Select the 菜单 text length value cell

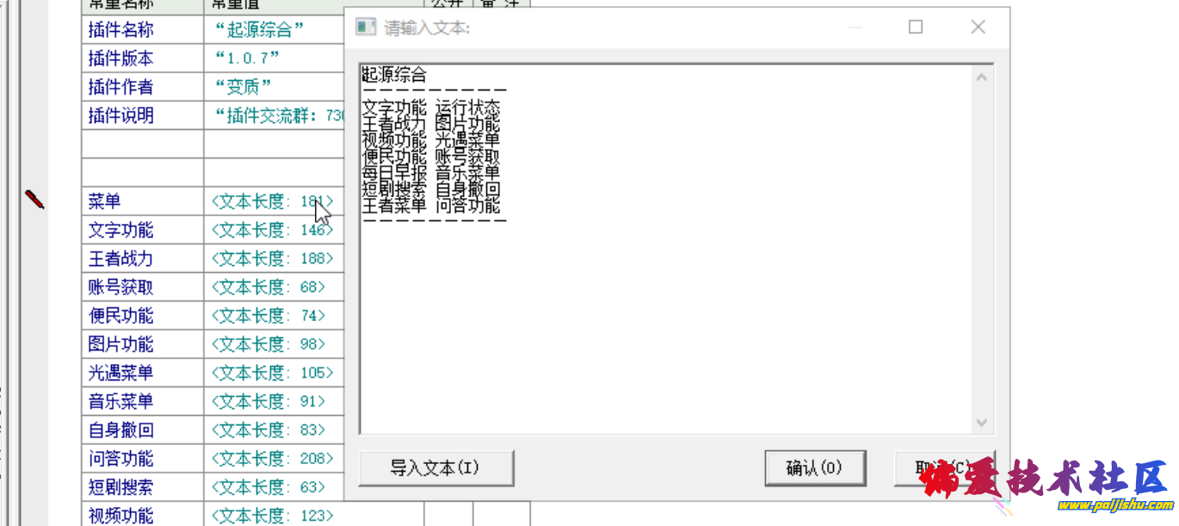tap(273, 201)
